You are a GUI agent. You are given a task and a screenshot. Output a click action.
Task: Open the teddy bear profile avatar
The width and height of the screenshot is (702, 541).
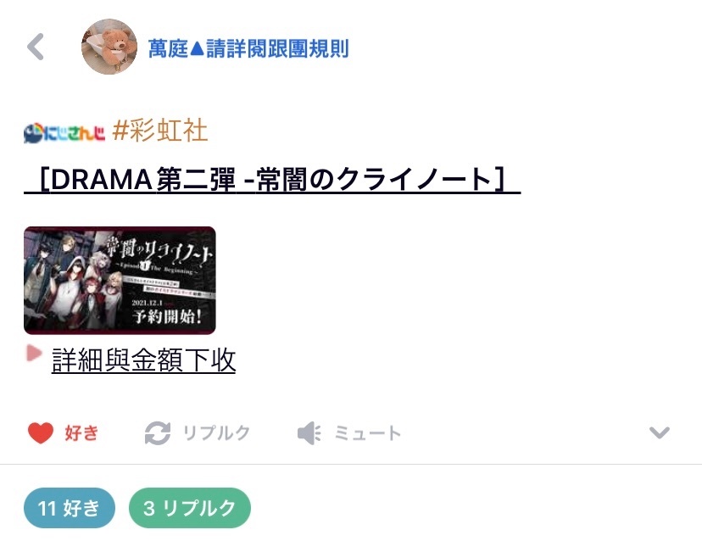(x=109, y=47)
